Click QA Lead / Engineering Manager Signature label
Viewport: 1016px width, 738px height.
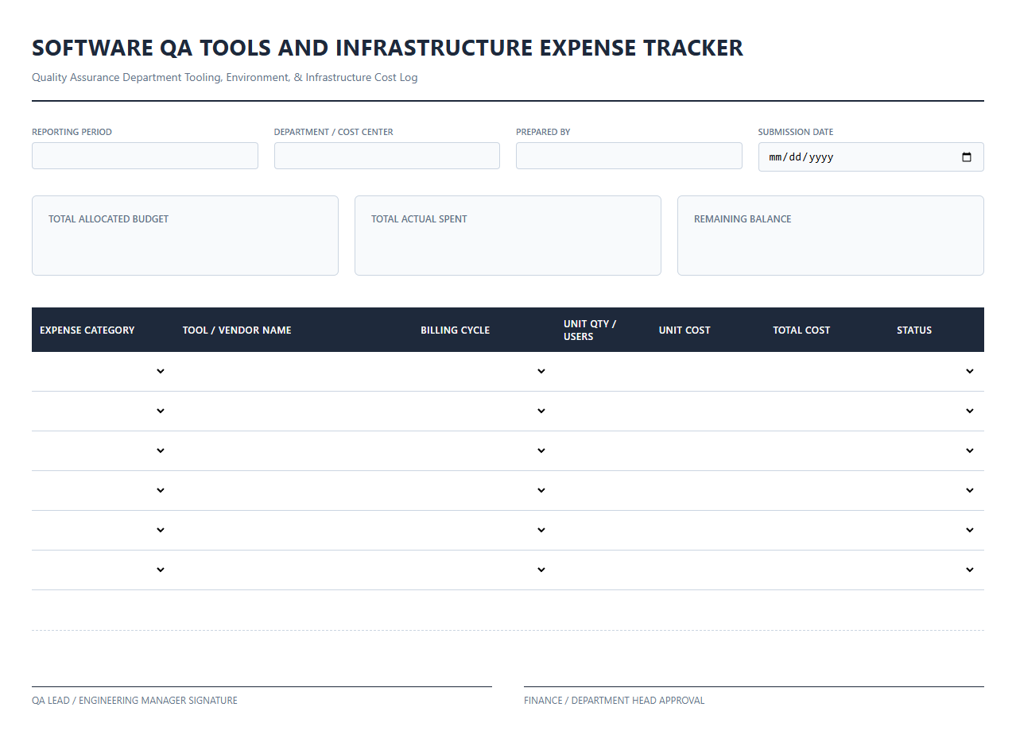click(x=134, y=701)
